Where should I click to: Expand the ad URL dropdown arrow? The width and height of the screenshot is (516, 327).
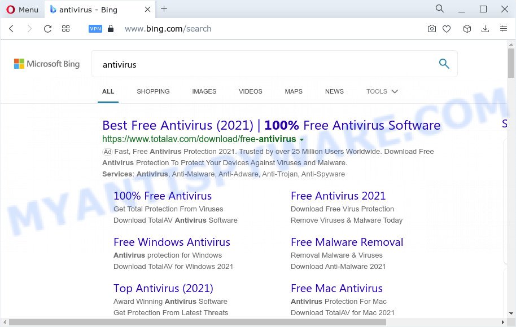[x=301, y=140]
